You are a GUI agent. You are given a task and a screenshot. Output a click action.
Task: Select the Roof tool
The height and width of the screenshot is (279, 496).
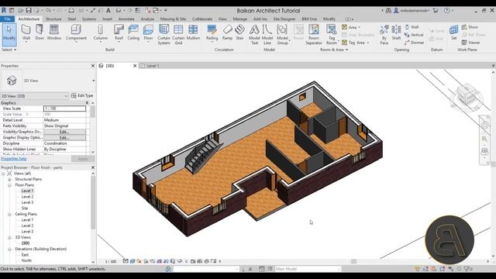pyautogui.click(x=119, y=33)
